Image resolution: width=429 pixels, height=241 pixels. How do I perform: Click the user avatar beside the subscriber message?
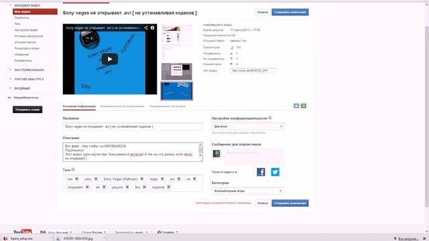pyautogui.click(x=217, y=153)
